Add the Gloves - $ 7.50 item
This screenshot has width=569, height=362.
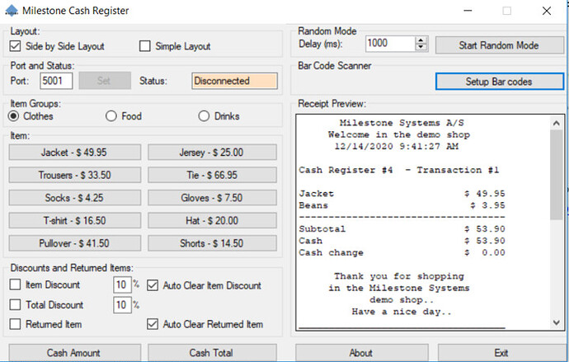pos(212,198)
